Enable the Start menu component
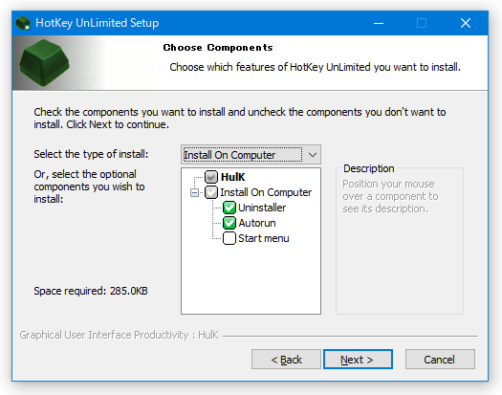 [229, 238]
